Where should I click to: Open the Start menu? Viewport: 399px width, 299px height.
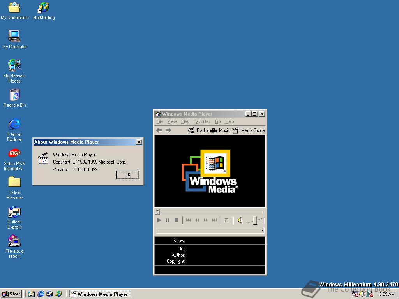tap(11, 294)
